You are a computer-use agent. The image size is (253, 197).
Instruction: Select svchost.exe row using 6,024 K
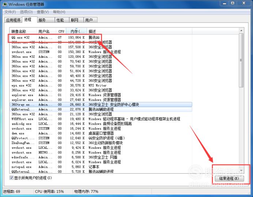pos(101,162)
